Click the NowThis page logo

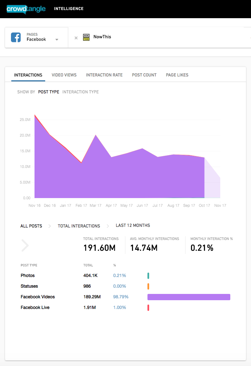[x=86, y=37]
